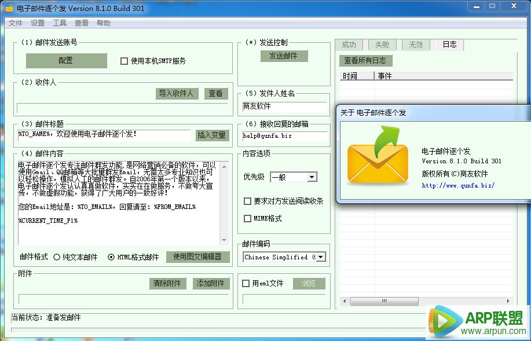Click the 清除附件 button
Image resolution: width=531 pixels, height=341 pixels.
[167, 283]
